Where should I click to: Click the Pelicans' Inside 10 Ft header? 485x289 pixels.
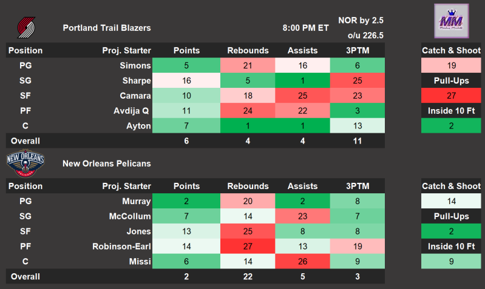point(450,246)
